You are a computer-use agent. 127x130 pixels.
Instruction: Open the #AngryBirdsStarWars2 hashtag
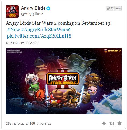pyautogui.click(x=46, y=30)
